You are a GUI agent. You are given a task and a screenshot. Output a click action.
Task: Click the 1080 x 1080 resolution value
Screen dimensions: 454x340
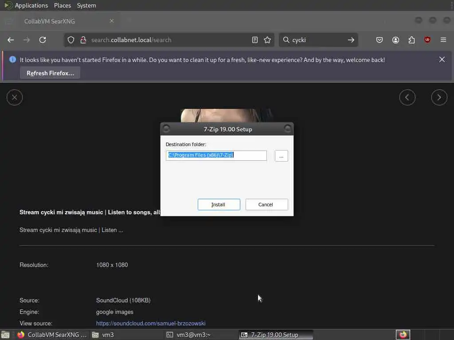pos(112,265)
